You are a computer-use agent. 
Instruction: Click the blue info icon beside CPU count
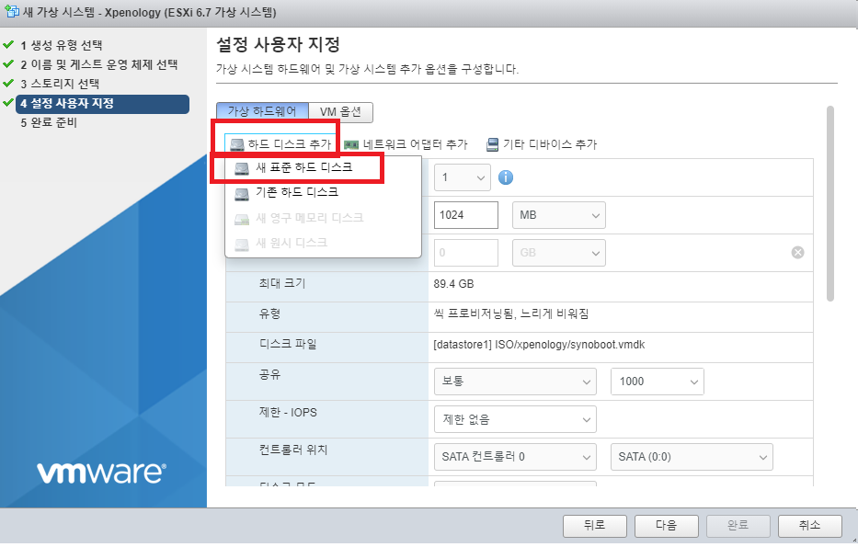pyautogui.click(x=506, y=177)
